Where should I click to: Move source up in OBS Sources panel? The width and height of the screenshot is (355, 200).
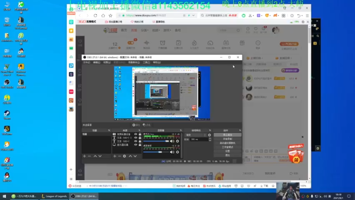(x=130, y=156)
